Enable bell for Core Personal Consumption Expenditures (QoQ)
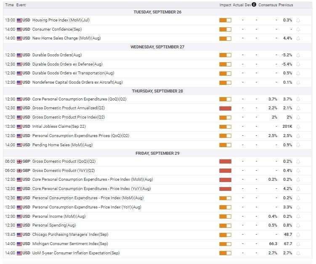 point(298,99)
